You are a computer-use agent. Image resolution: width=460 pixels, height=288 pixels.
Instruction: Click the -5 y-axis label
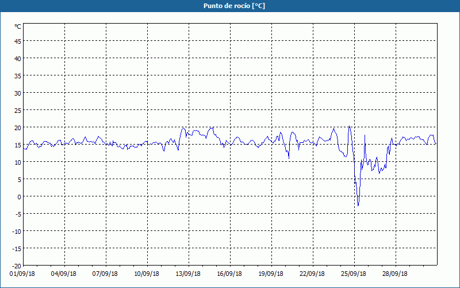coord(17,214)
